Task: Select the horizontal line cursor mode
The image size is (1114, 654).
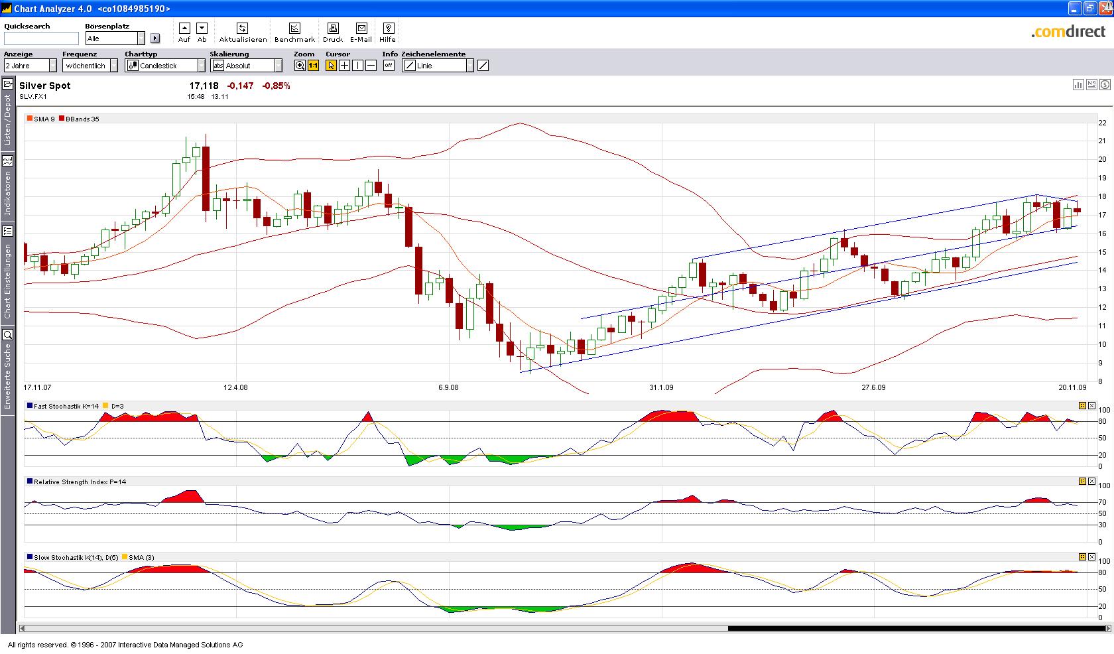Action: tap(371, 66)
